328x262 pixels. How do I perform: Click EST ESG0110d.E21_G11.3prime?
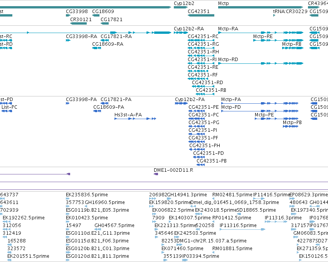(x=67, y=237)
